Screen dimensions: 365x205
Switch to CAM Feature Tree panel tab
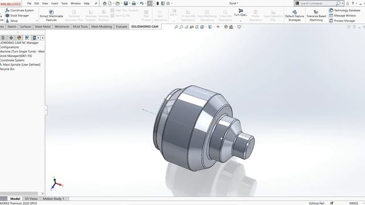[x=27, y=38]
